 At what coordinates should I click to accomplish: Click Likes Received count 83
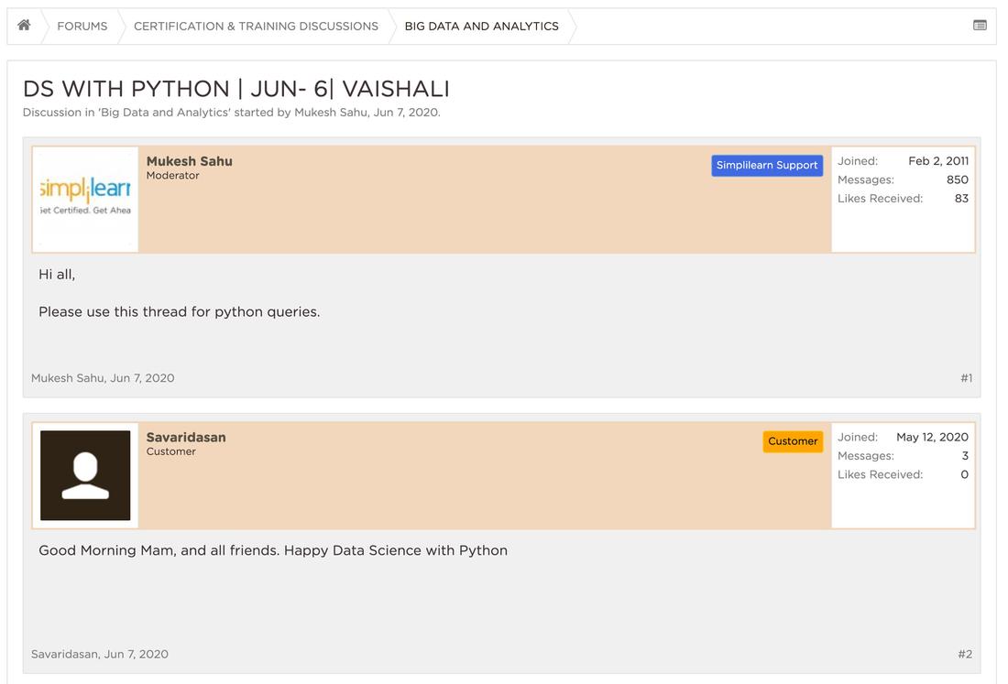[x=960, y=199]
